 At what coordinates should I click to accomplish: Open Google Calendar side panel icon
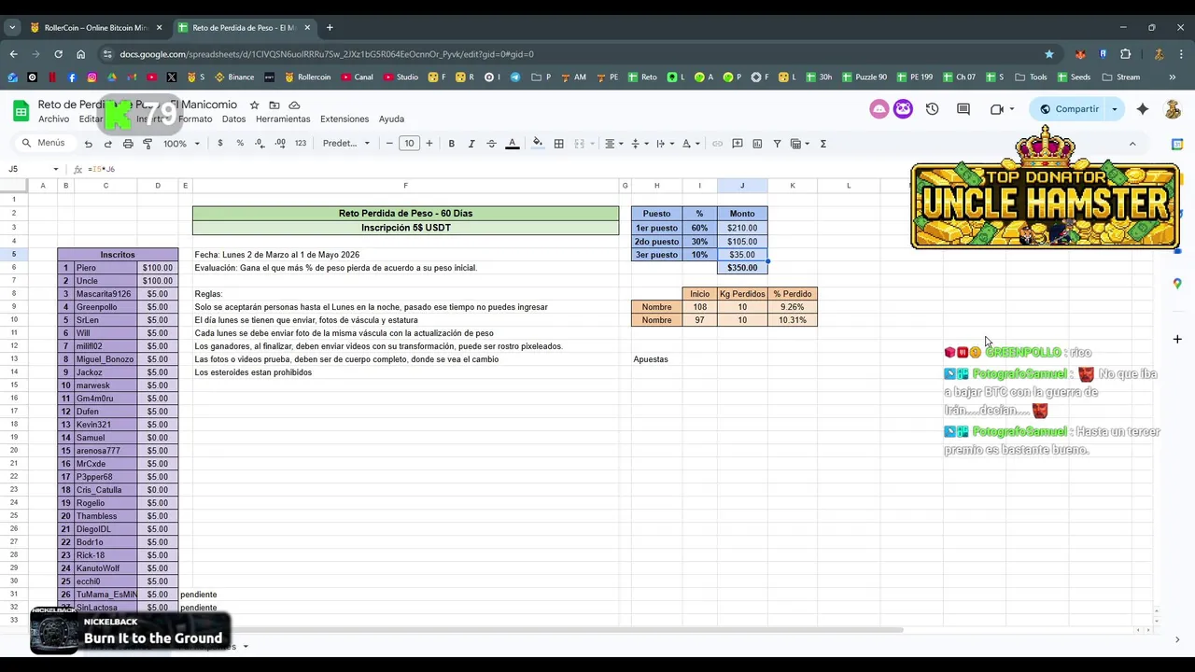1177,145
